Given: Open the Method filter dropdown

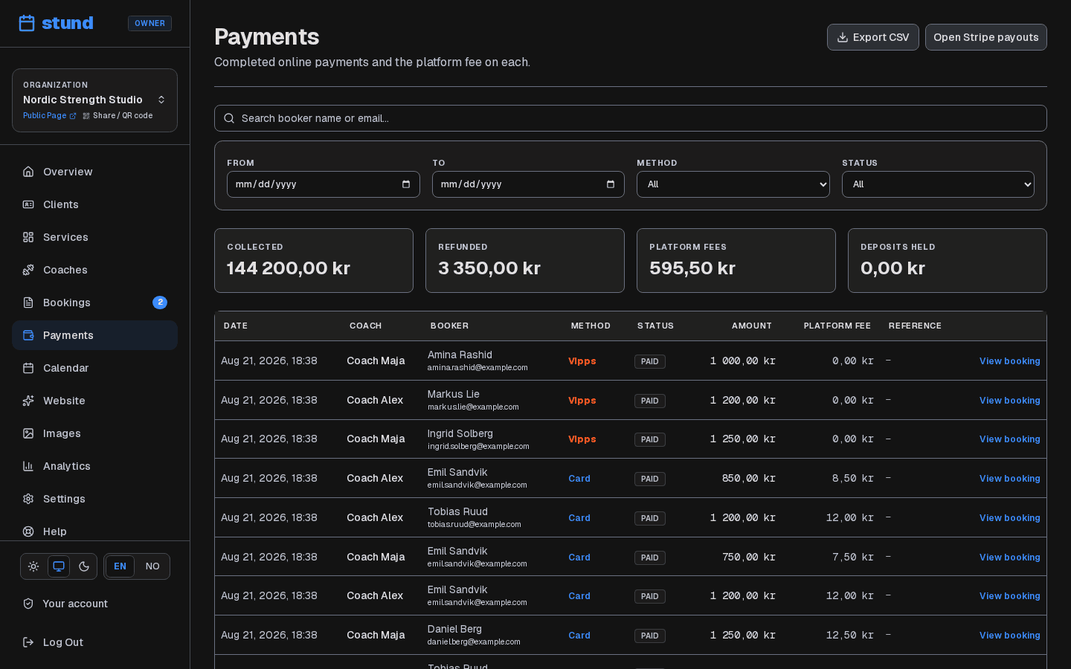Looking at the screenshot, I should point(733,184).
